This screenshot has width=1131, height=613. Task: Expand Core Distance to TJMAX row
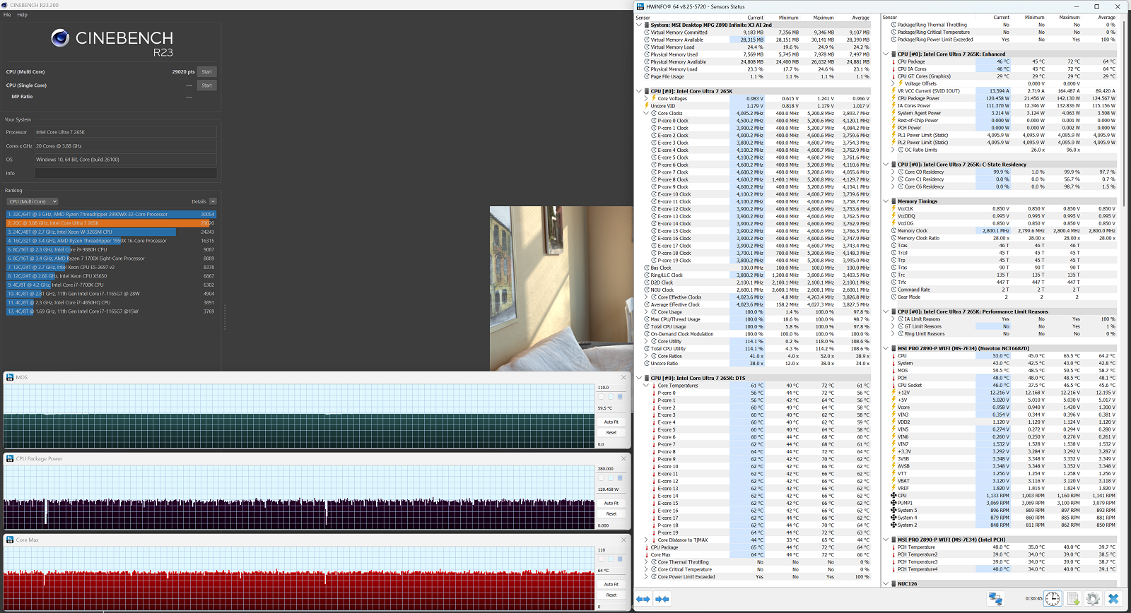tap(646, 540)
